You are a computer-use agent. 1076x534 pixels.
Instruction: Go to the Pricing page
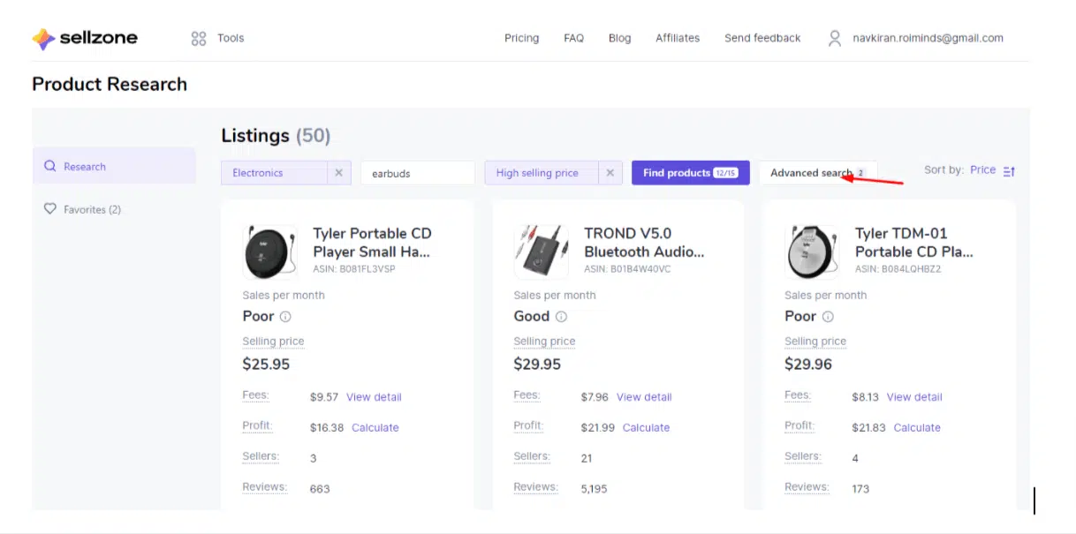click(521, 38)
